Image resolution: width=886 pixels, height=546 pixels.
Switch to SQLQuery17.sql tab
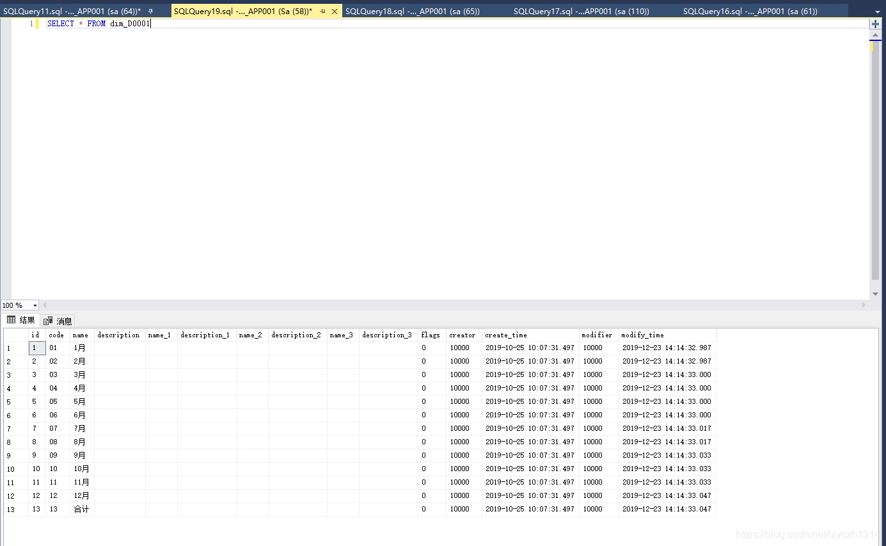tap(581, 12)
